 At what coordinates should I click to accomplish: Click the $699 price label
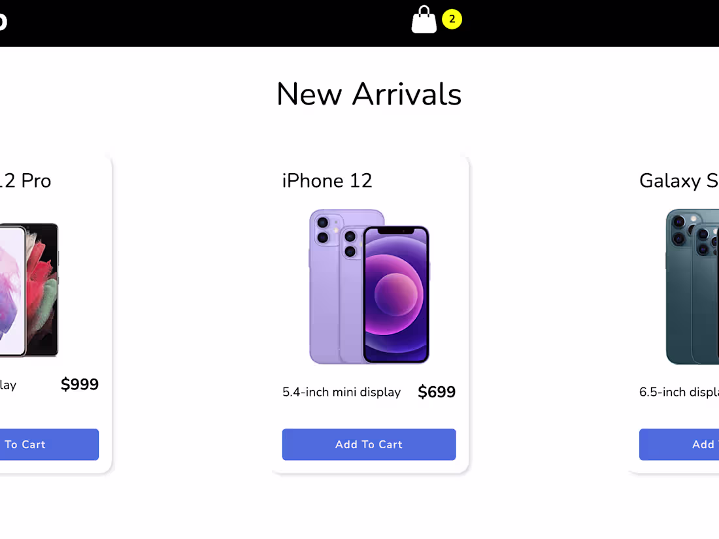coord(437,392)
